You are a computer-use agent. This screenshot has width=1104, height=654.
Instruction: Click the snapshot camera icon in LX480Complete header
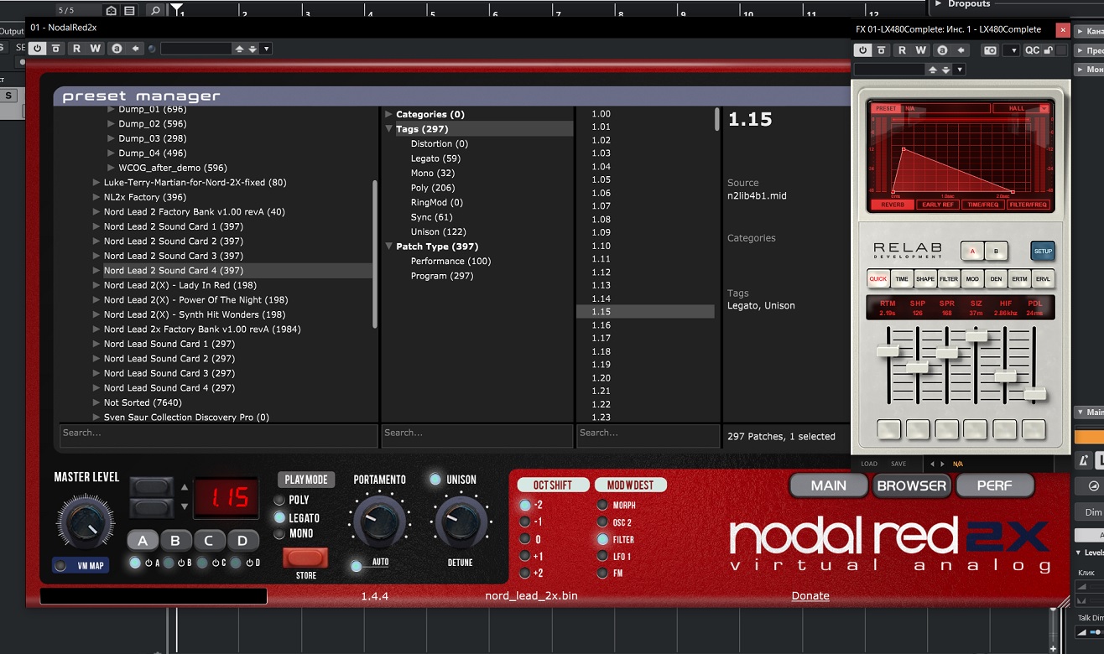tap(990, 50)
